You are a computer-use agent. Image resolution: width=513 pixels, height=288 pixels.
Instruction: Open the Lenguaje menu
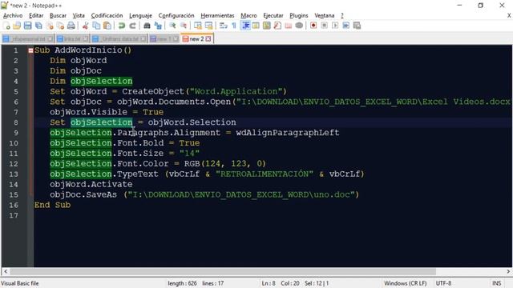(x=140, y=15)
